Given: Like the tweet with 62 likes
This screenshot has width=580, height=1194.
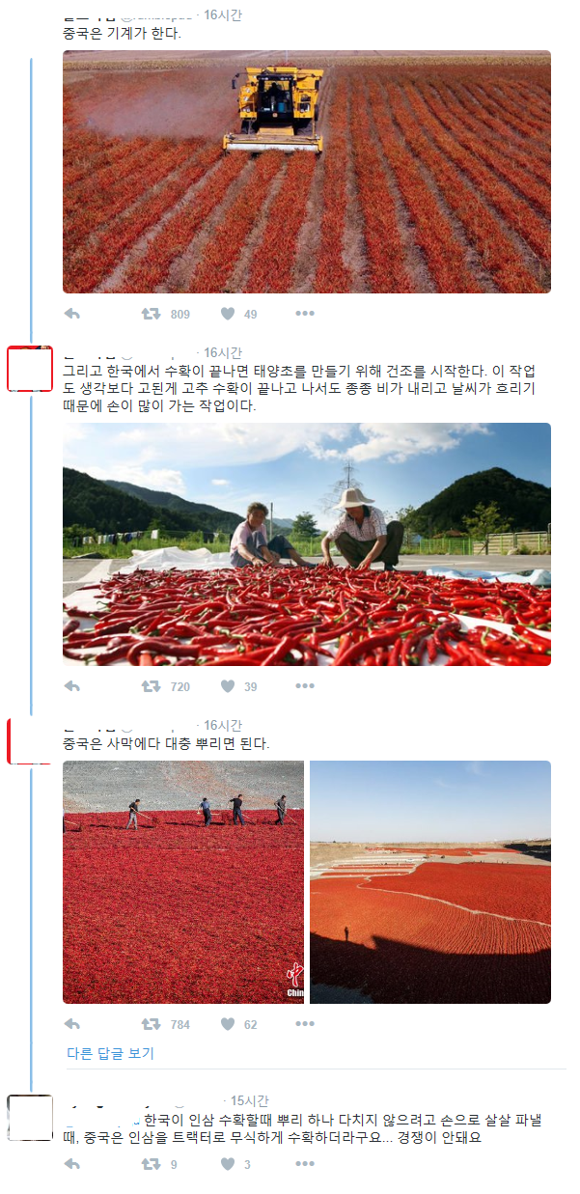Looking at the screenshot, I should click(x=228, y=1024).
